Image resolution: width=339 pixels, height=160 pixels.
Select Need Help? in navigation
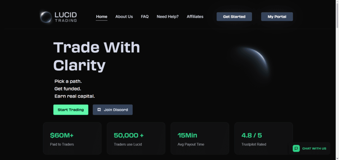click(168, 16)
